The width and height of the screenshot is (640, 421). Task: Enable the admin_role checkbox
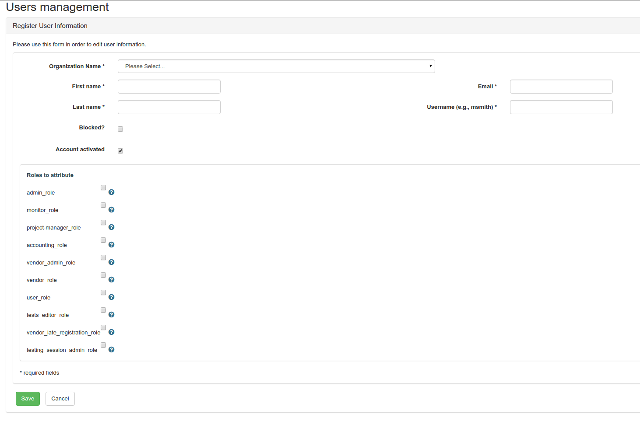[103, 188]
